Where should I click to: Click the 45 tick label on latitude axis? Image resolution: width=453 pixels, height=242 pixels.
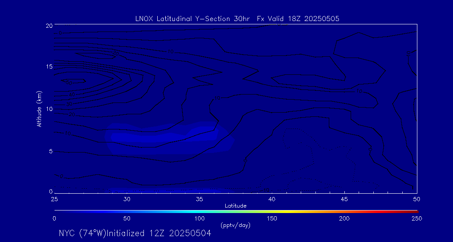pyautogui.click(x=344, y=199)
